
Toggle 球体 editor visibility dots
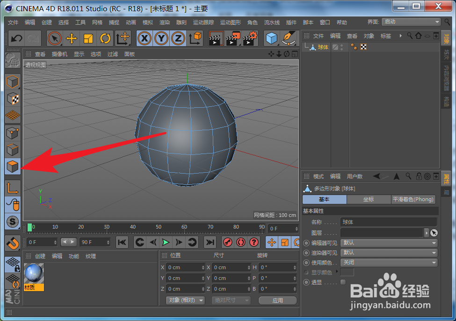[x=342, y=47]
